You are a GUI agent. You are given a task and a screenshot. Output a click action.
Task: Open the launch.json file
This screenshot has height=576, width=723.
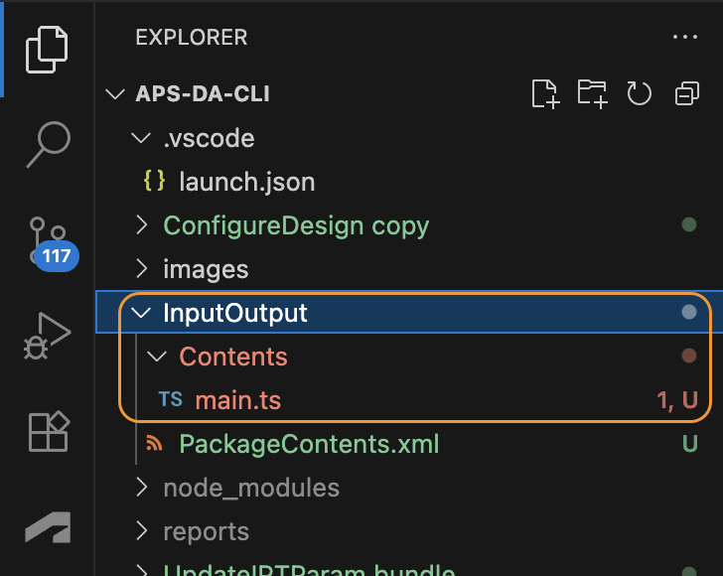246,182
